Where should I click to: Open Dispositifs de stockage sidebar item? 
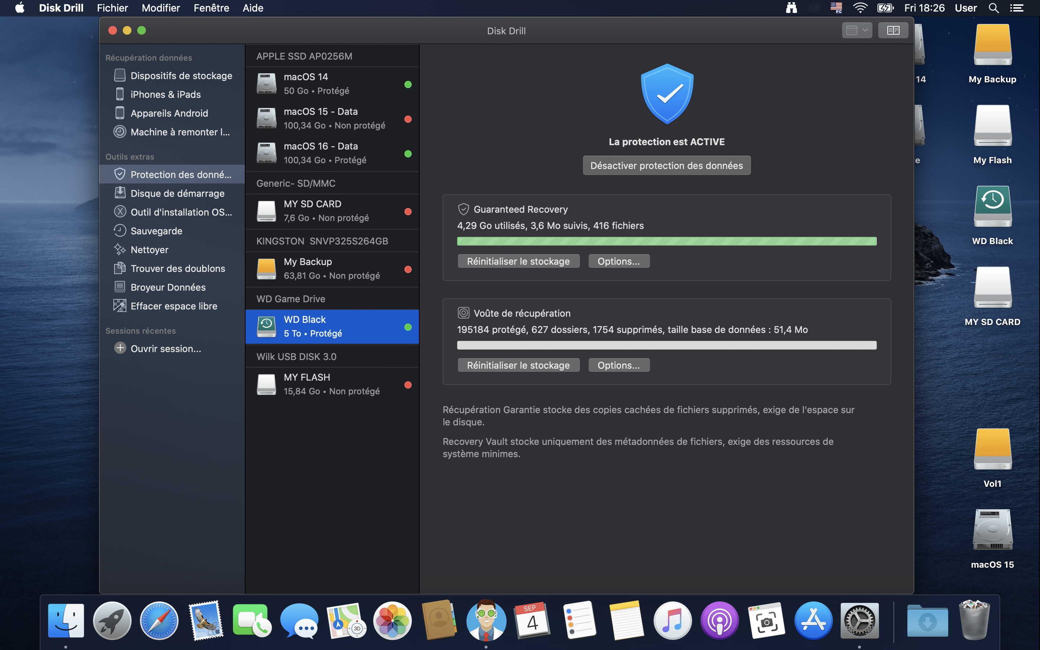(x=181, y=76)
